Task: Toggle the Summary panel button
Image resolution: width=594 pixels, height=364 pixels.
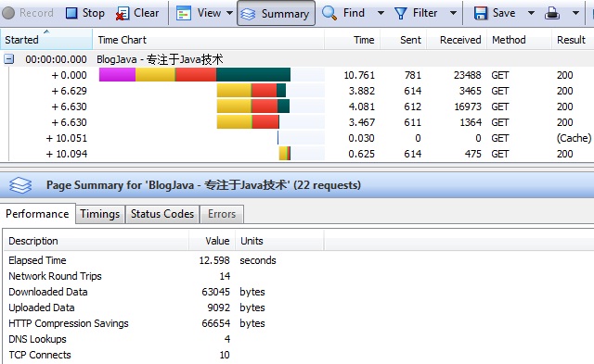Action: point(276,14)
